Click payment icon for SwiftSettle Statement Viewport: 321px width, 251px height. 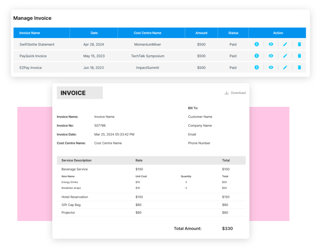point(257,44)
